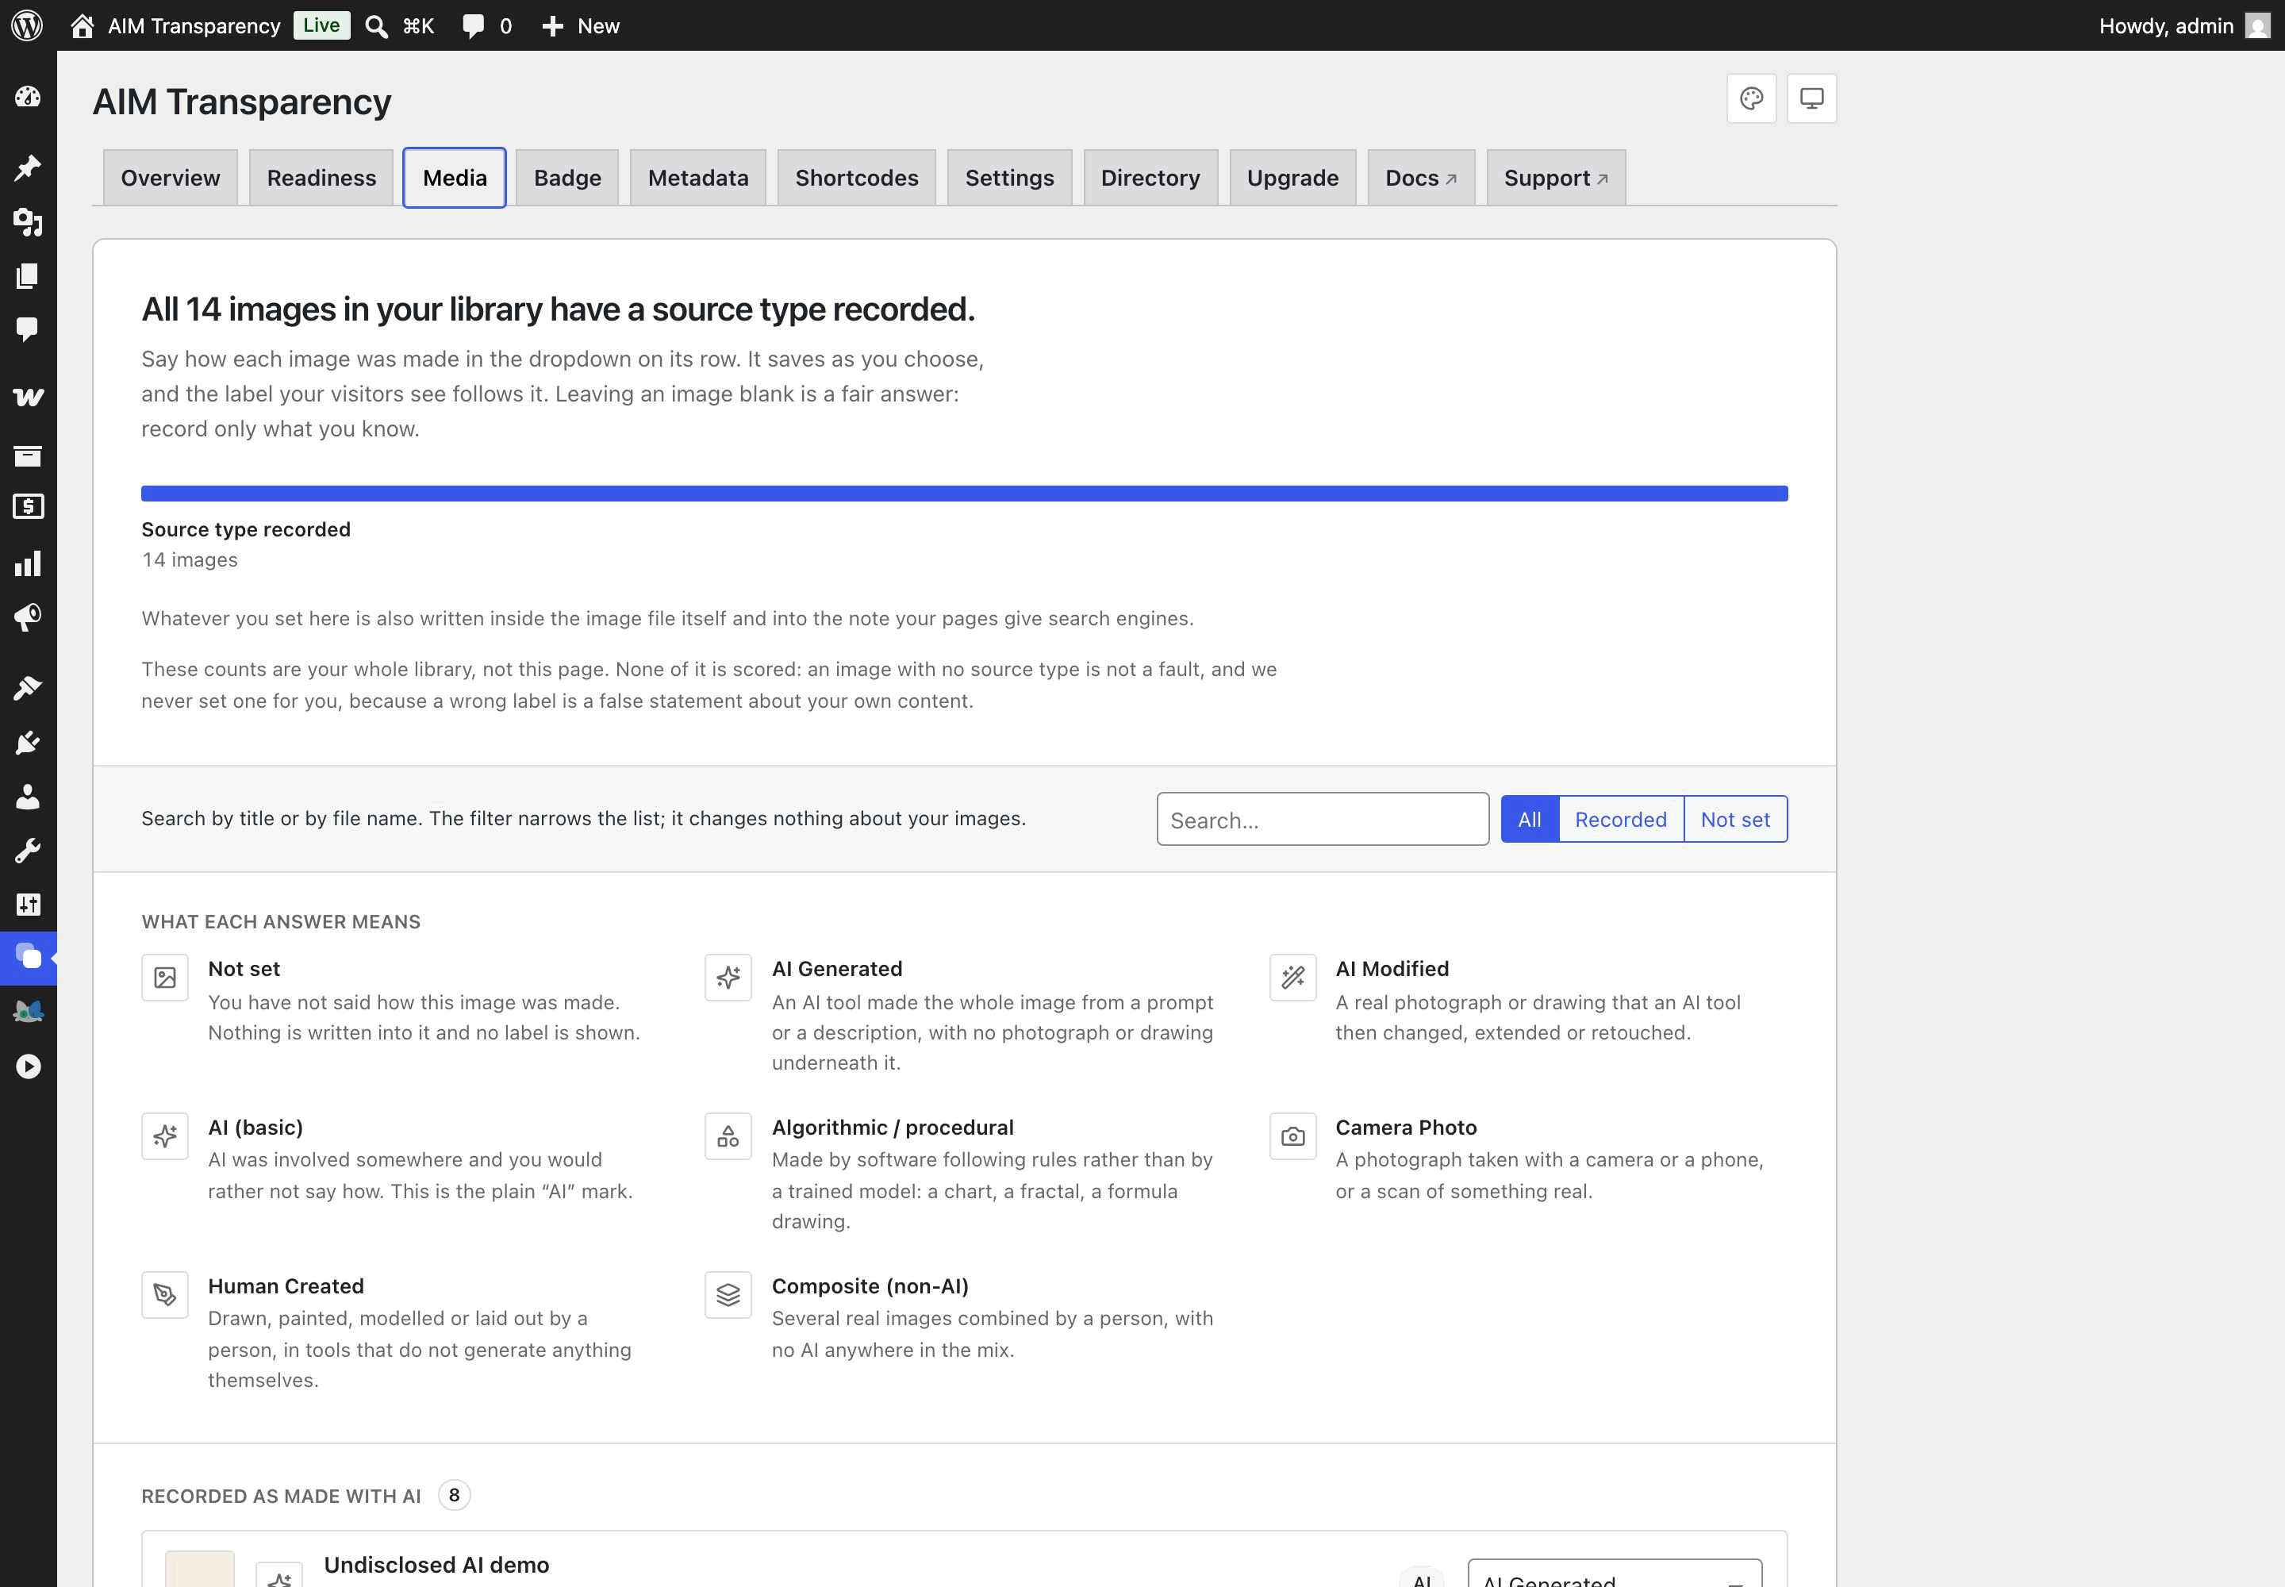Show all images with the All filter
The image size is (2285, 1587).
pos(1530,820)
